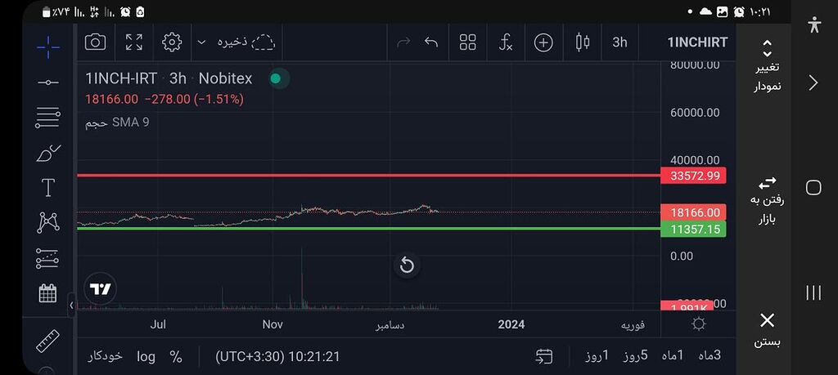Open the indicators fx menu
The image size is (838, 375).
(506, 42)
